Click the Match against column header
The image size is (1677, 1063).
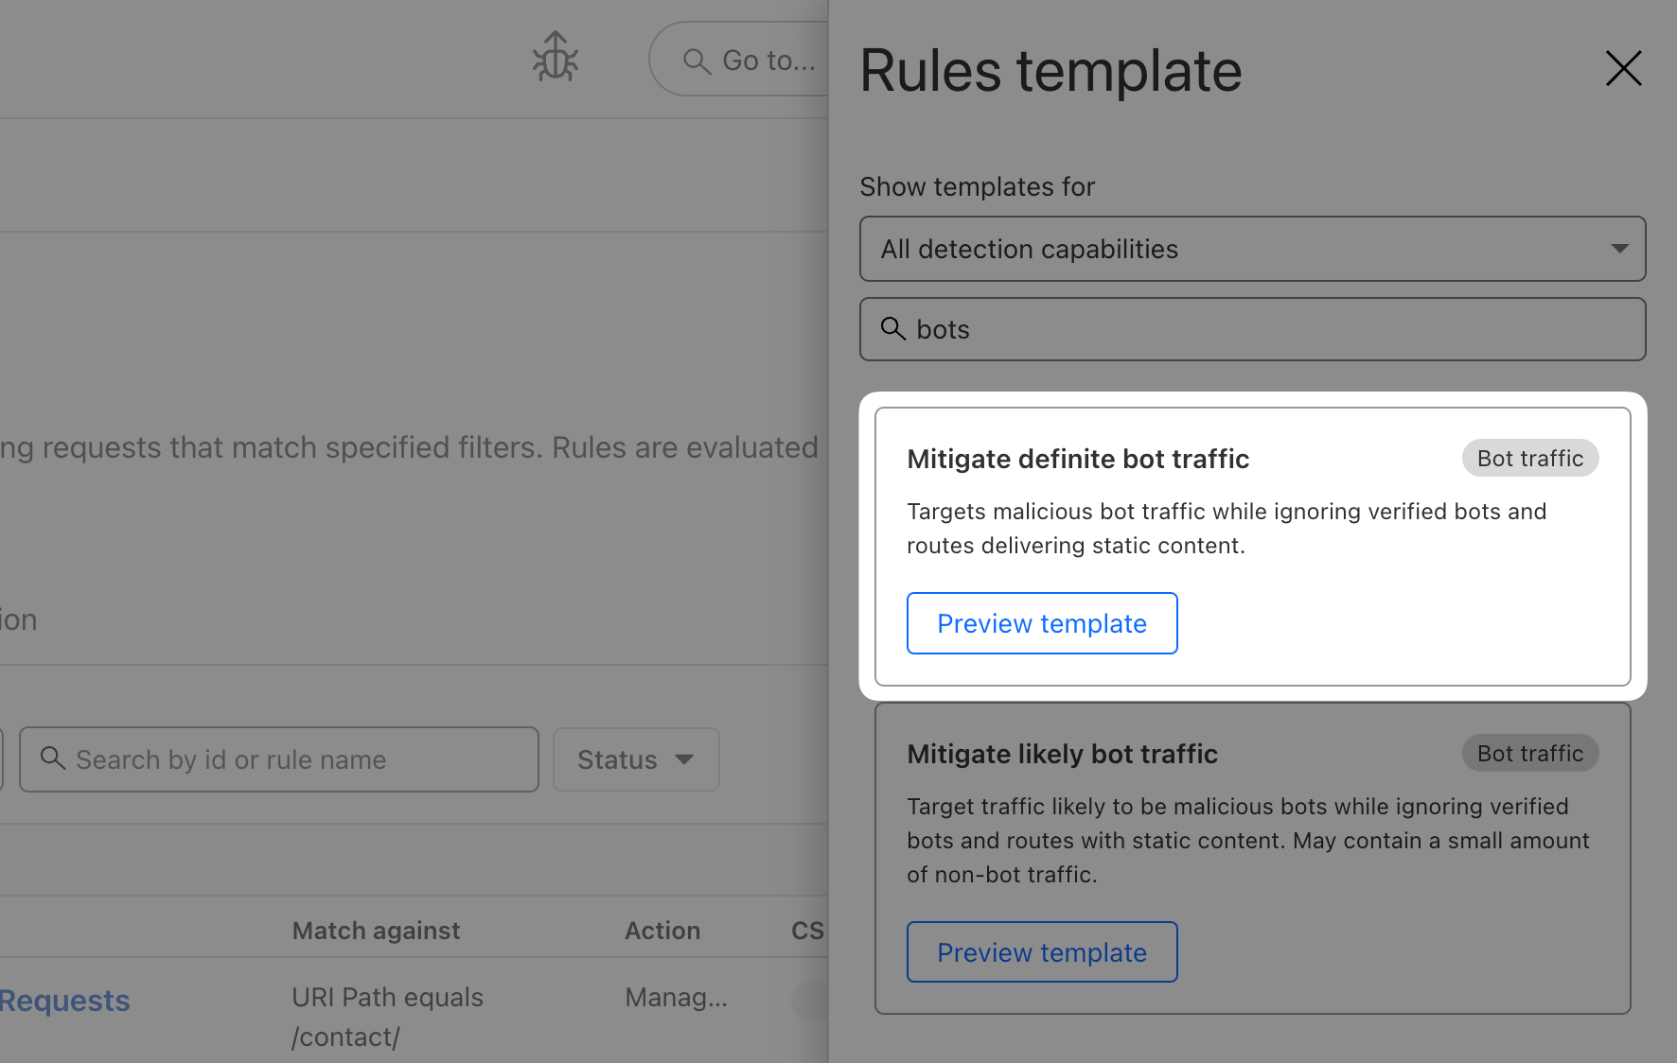pos(376,930)
